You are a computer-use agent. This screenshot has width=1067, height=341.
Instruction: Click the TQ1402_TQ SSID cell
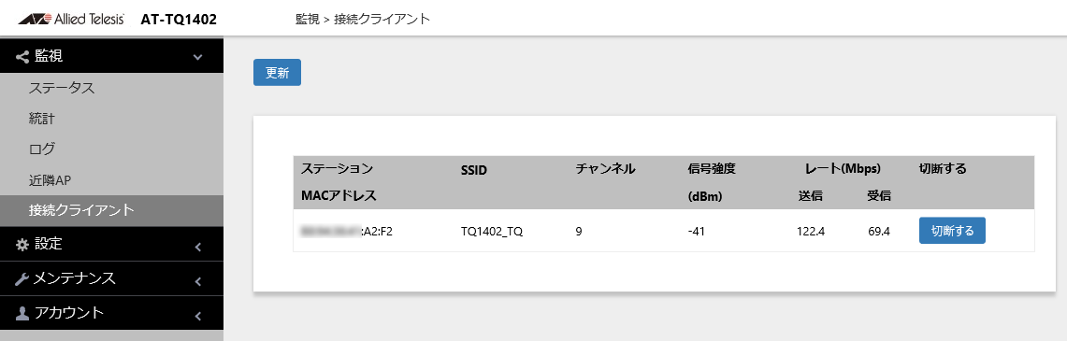(x=491, y=232)
